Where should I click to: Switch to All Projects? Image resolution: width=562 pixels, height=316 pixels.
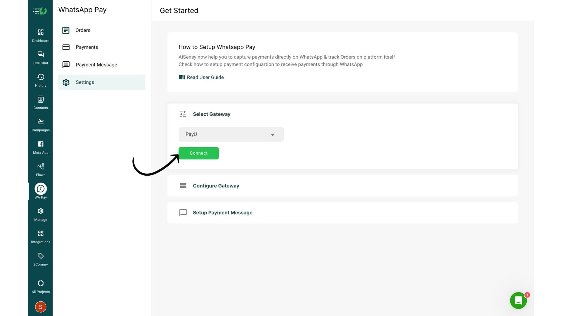click(40, 287)
